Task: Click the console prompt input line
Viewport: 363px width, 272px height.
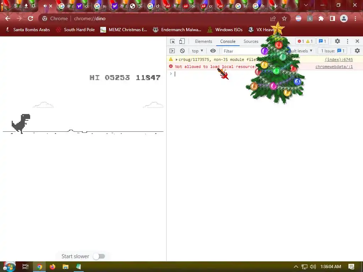Action: [264, 74]
